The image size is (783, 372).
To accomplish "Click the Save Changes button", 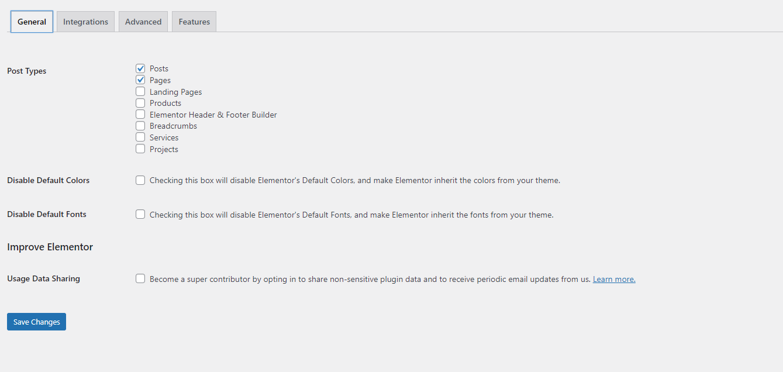I will [x=36, y=322].
